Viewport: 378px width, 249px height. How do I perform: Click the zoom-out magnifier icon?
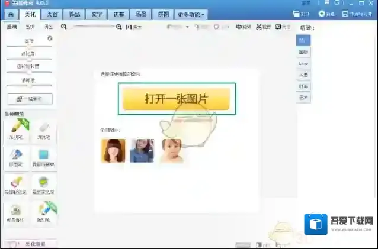(x=64, y=27)
